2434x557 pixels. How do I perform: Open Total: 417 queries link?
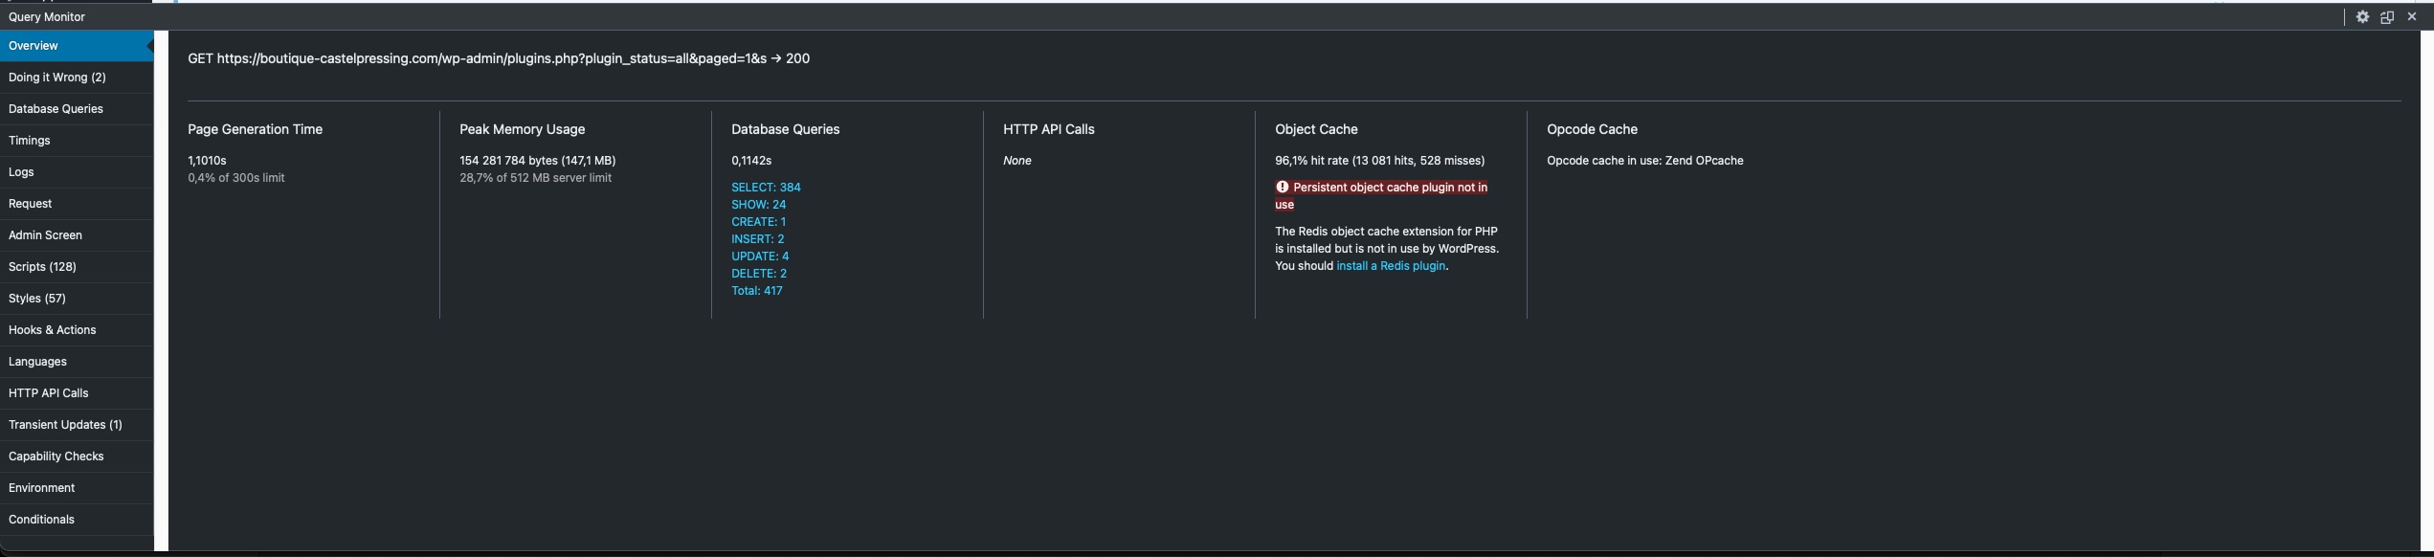coord(756,291)
